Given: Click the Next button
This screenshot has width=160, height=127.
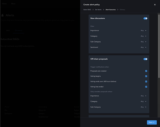Looking at the screenshot, I should tap(152, 122).
